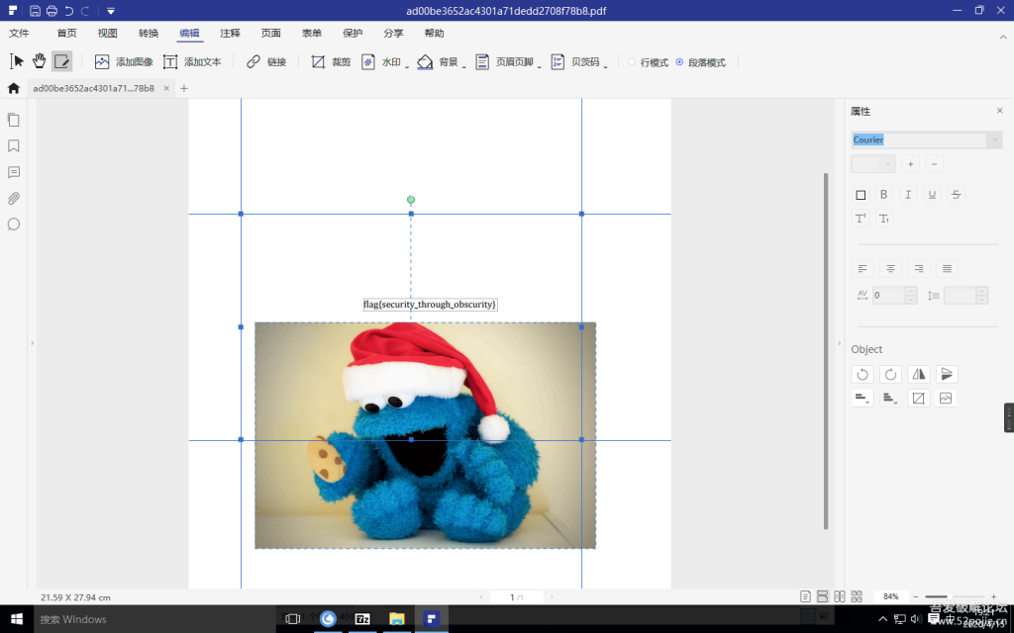
Task: Open the page thumbnails side panel
Action: (x=14, y=120)
